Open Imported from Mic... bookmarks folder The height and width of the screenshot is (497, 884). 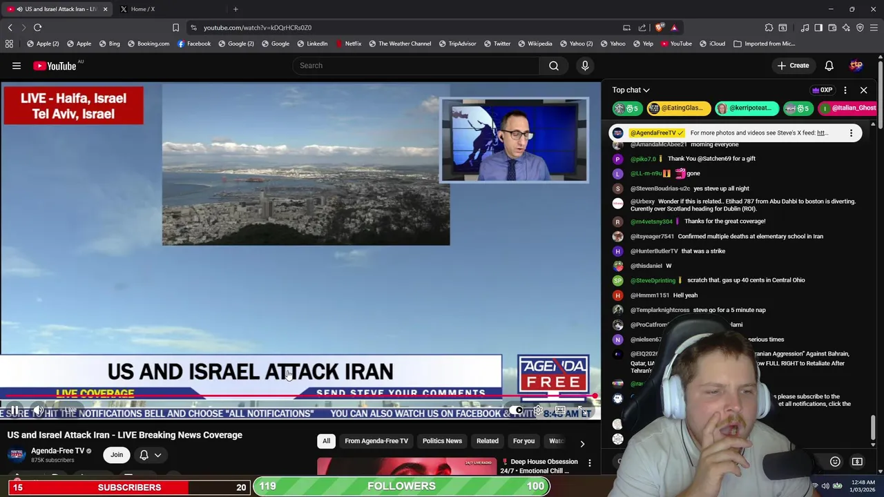click(x=765, y=43)
